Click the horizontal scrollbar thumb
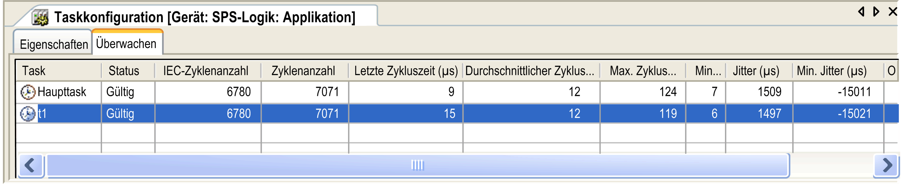Image resolution: width=903 pixels, height=184 pixels. (418, 165)
